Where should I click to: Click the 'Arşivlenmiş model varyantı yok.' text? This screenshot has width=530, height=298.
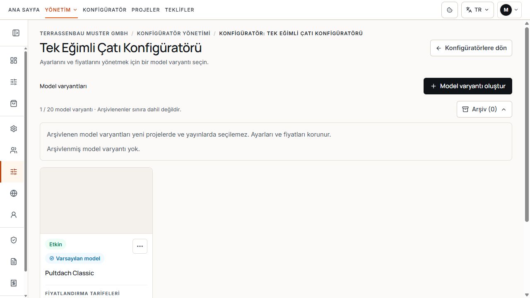click(93, 149)
